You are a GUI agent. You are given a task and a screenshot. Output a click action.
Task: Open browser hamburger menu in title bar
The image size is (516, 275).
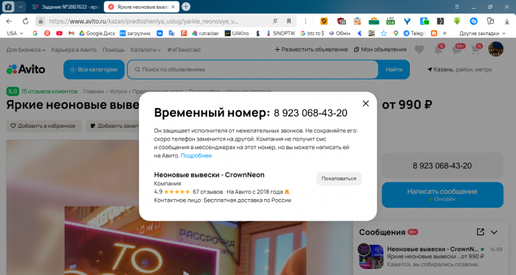tap(457, 7)
